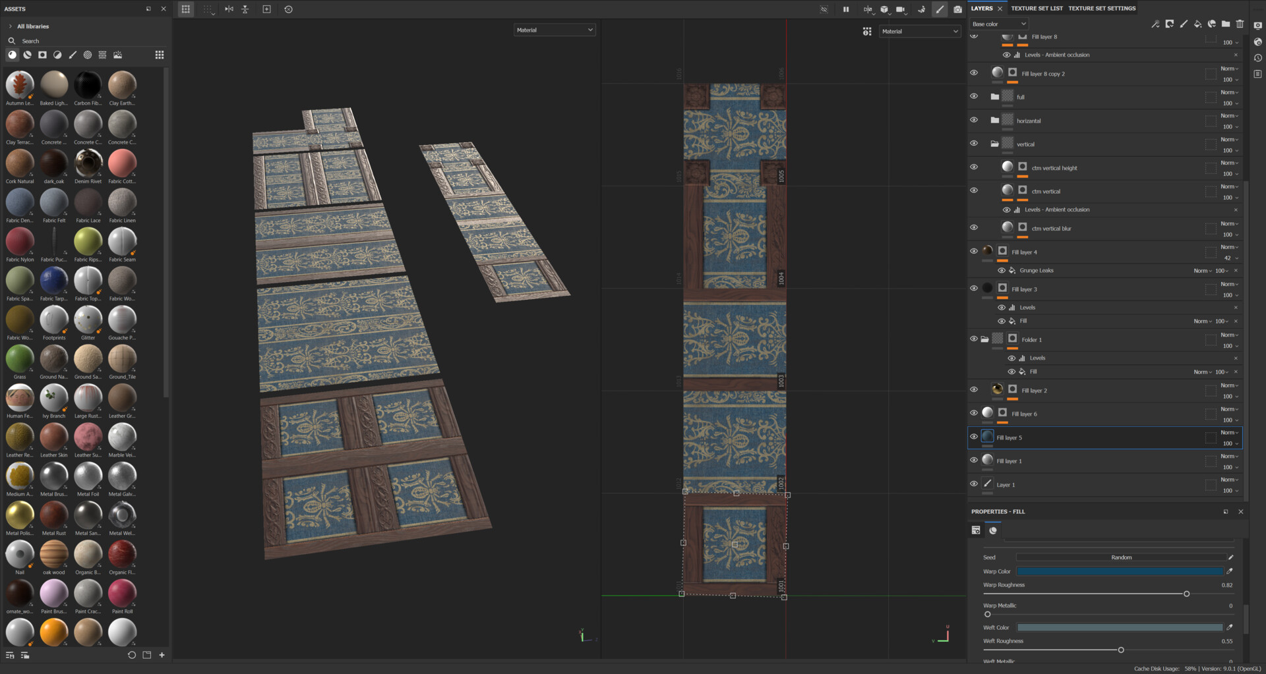Open the camera capture tool on the top toolbar
Viewport: 1266px width, 674px height.
pyautogui.click(x=958, y=9)
